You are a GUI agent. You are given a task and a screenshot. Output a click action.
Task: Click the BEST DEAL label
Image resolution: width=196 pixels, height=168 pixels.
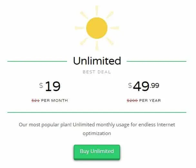97,72
